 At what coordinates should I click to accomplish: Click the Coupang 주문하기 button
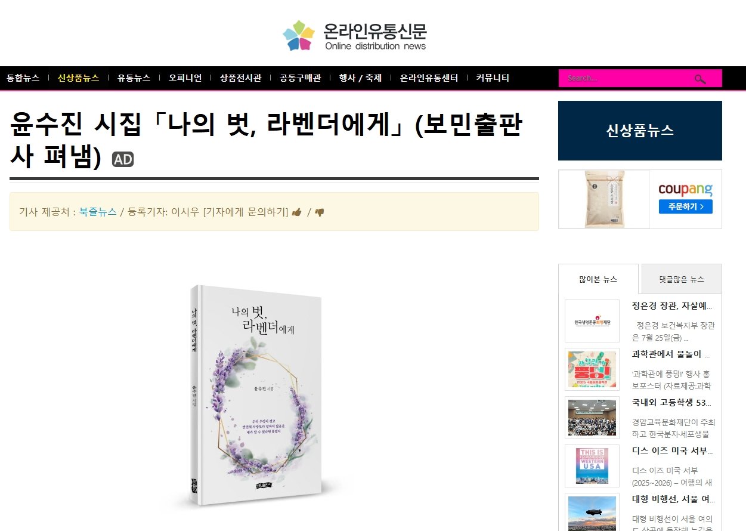685,207
